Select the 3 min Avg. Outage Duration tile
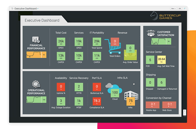Viewport: 196px width, 129px height. click(x=61, y=101)
